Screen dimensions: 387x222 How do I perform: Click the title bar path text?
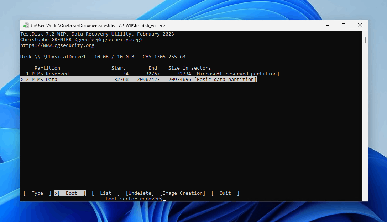[98, 25]
